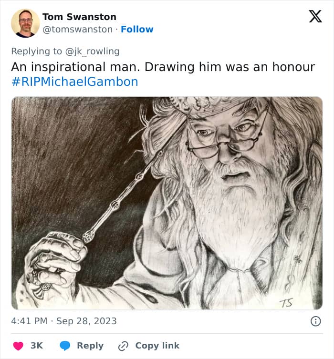This screenshot has height=359, width=334.
Task: Open the info circle icon
Action: click(x=316, y=321)
